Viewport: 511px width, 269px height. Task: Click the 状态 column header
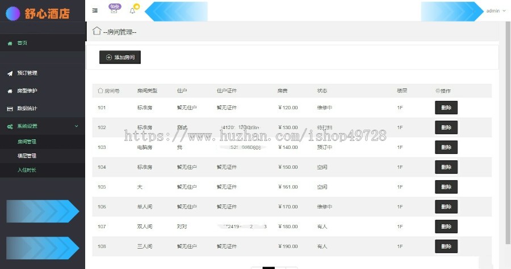click(x=322, y=91)
